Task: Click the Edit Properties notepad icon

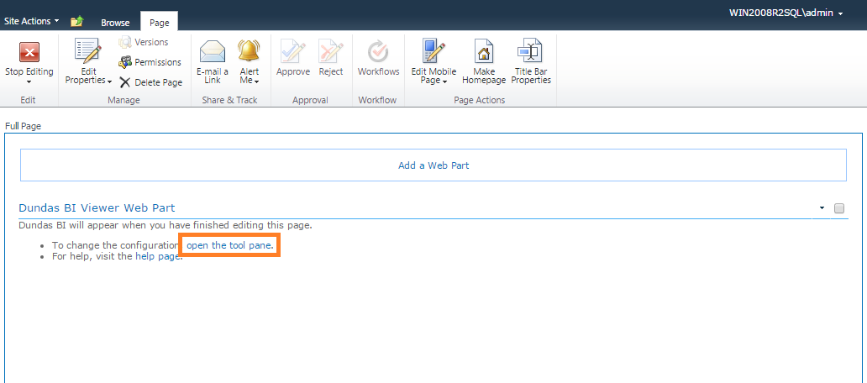Action: [x=88, y=51]
